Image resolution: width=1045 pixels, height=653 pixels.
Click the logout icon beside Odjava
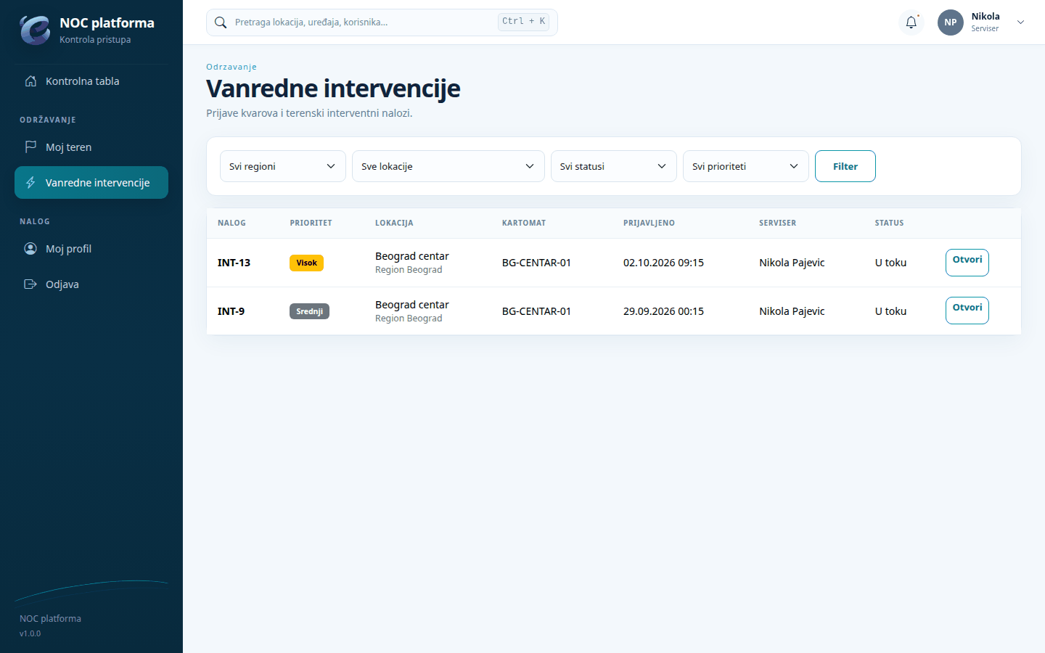pos(30,284)
